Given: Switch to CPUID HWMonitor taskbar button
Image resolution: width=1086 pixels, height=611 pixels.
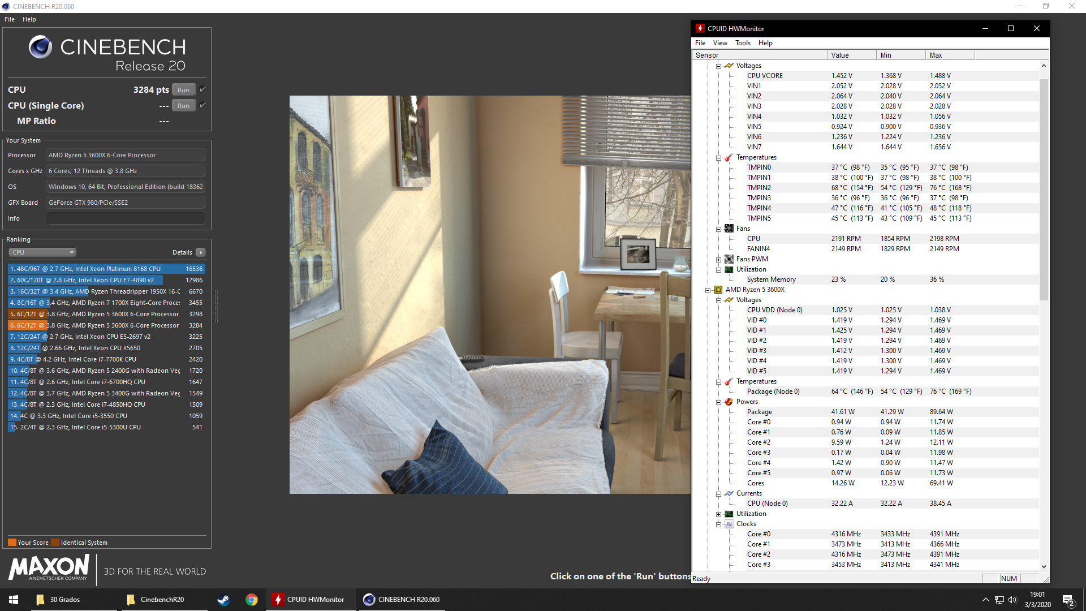Looking at the screenshot, I should click(311, 600).
